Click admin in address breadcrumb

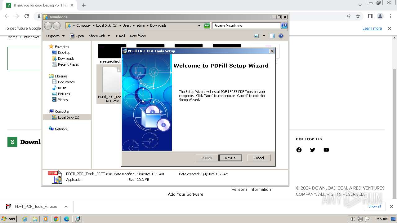tap(141, 26)
